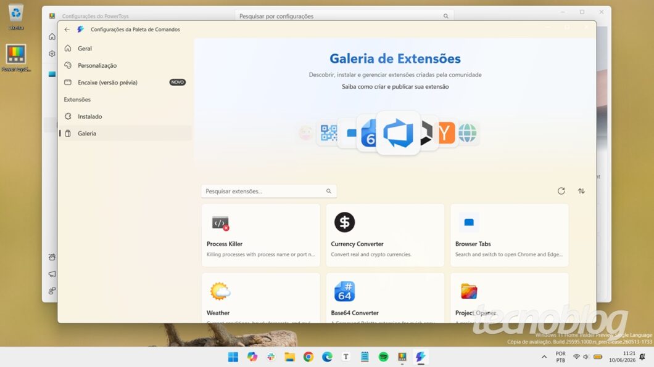654x367 pixels.
Task: Select the Galeria sidebar item
Action: pyautogui.click(x=125, y=134)
